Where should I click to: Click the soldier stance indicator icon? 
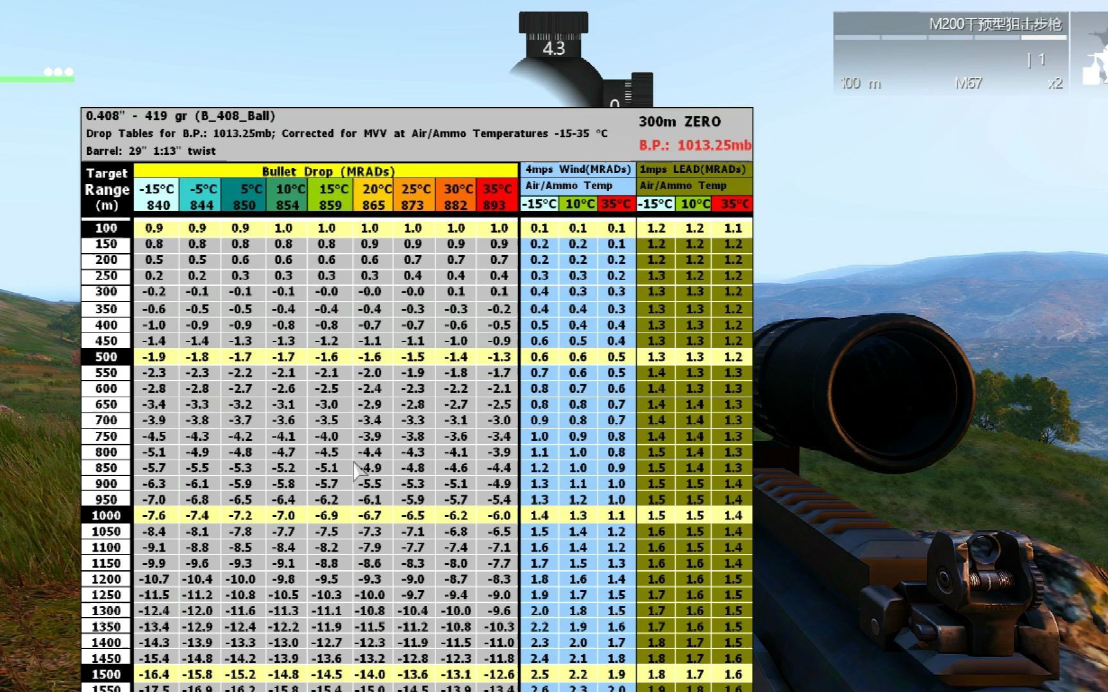[1095, 56]
